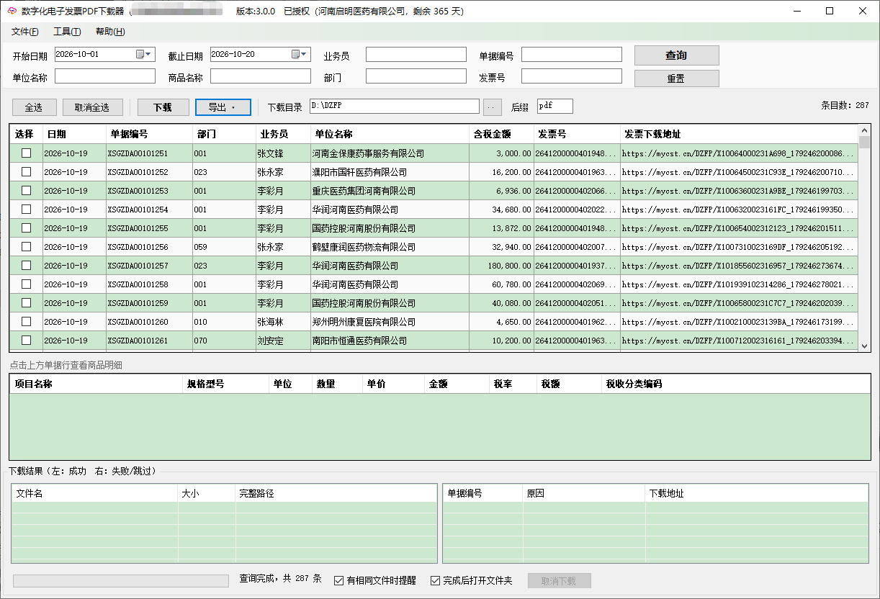Screen dimensions: 880x599
Task: Click scroll-down arrow of invoice table scrollbar
Action: point(865,346)
